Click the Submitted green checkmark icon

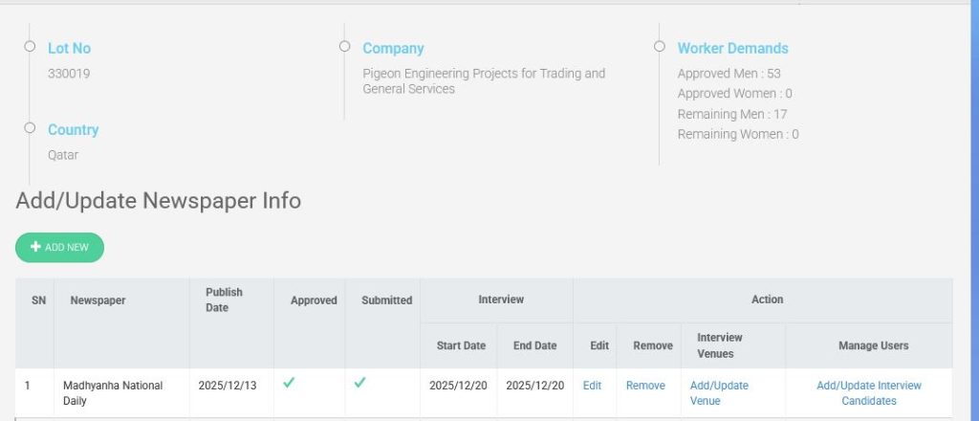[x=359, y=383]
